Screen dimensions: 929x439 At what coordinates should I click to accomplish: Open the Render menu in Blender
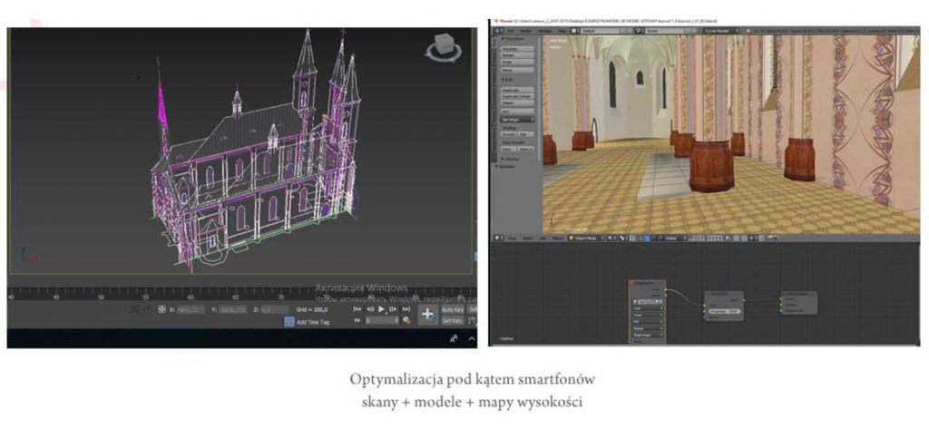point(527,30)
